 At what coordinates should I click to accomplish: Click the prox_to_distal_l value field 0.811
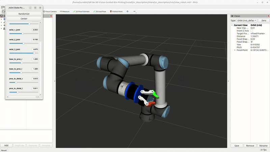tap(35, 88)
